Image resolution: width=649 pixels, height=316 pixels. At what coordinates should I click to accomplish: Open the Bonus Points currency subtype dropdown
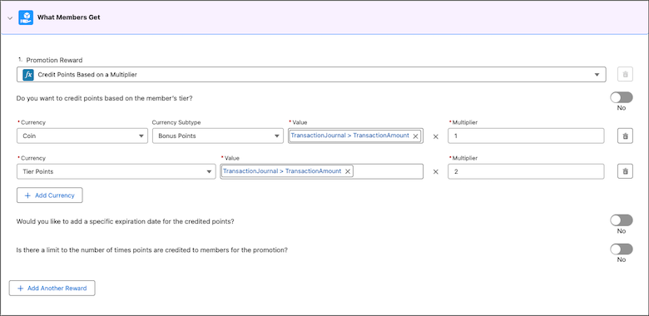(x=218, y=136)
